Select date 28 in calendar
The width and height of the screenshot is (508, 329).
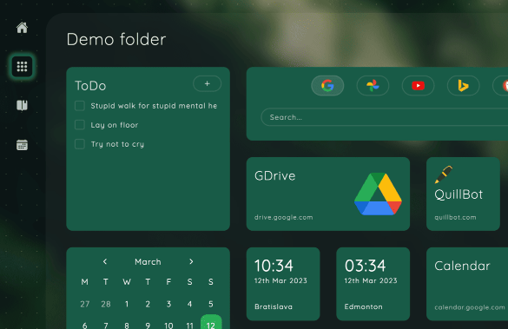click(x=106, y=304)
